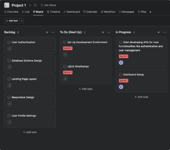Screen dimensions: 170x150
Task: Click Set status button
Action: pyautogui.click(x=48, y=5)
